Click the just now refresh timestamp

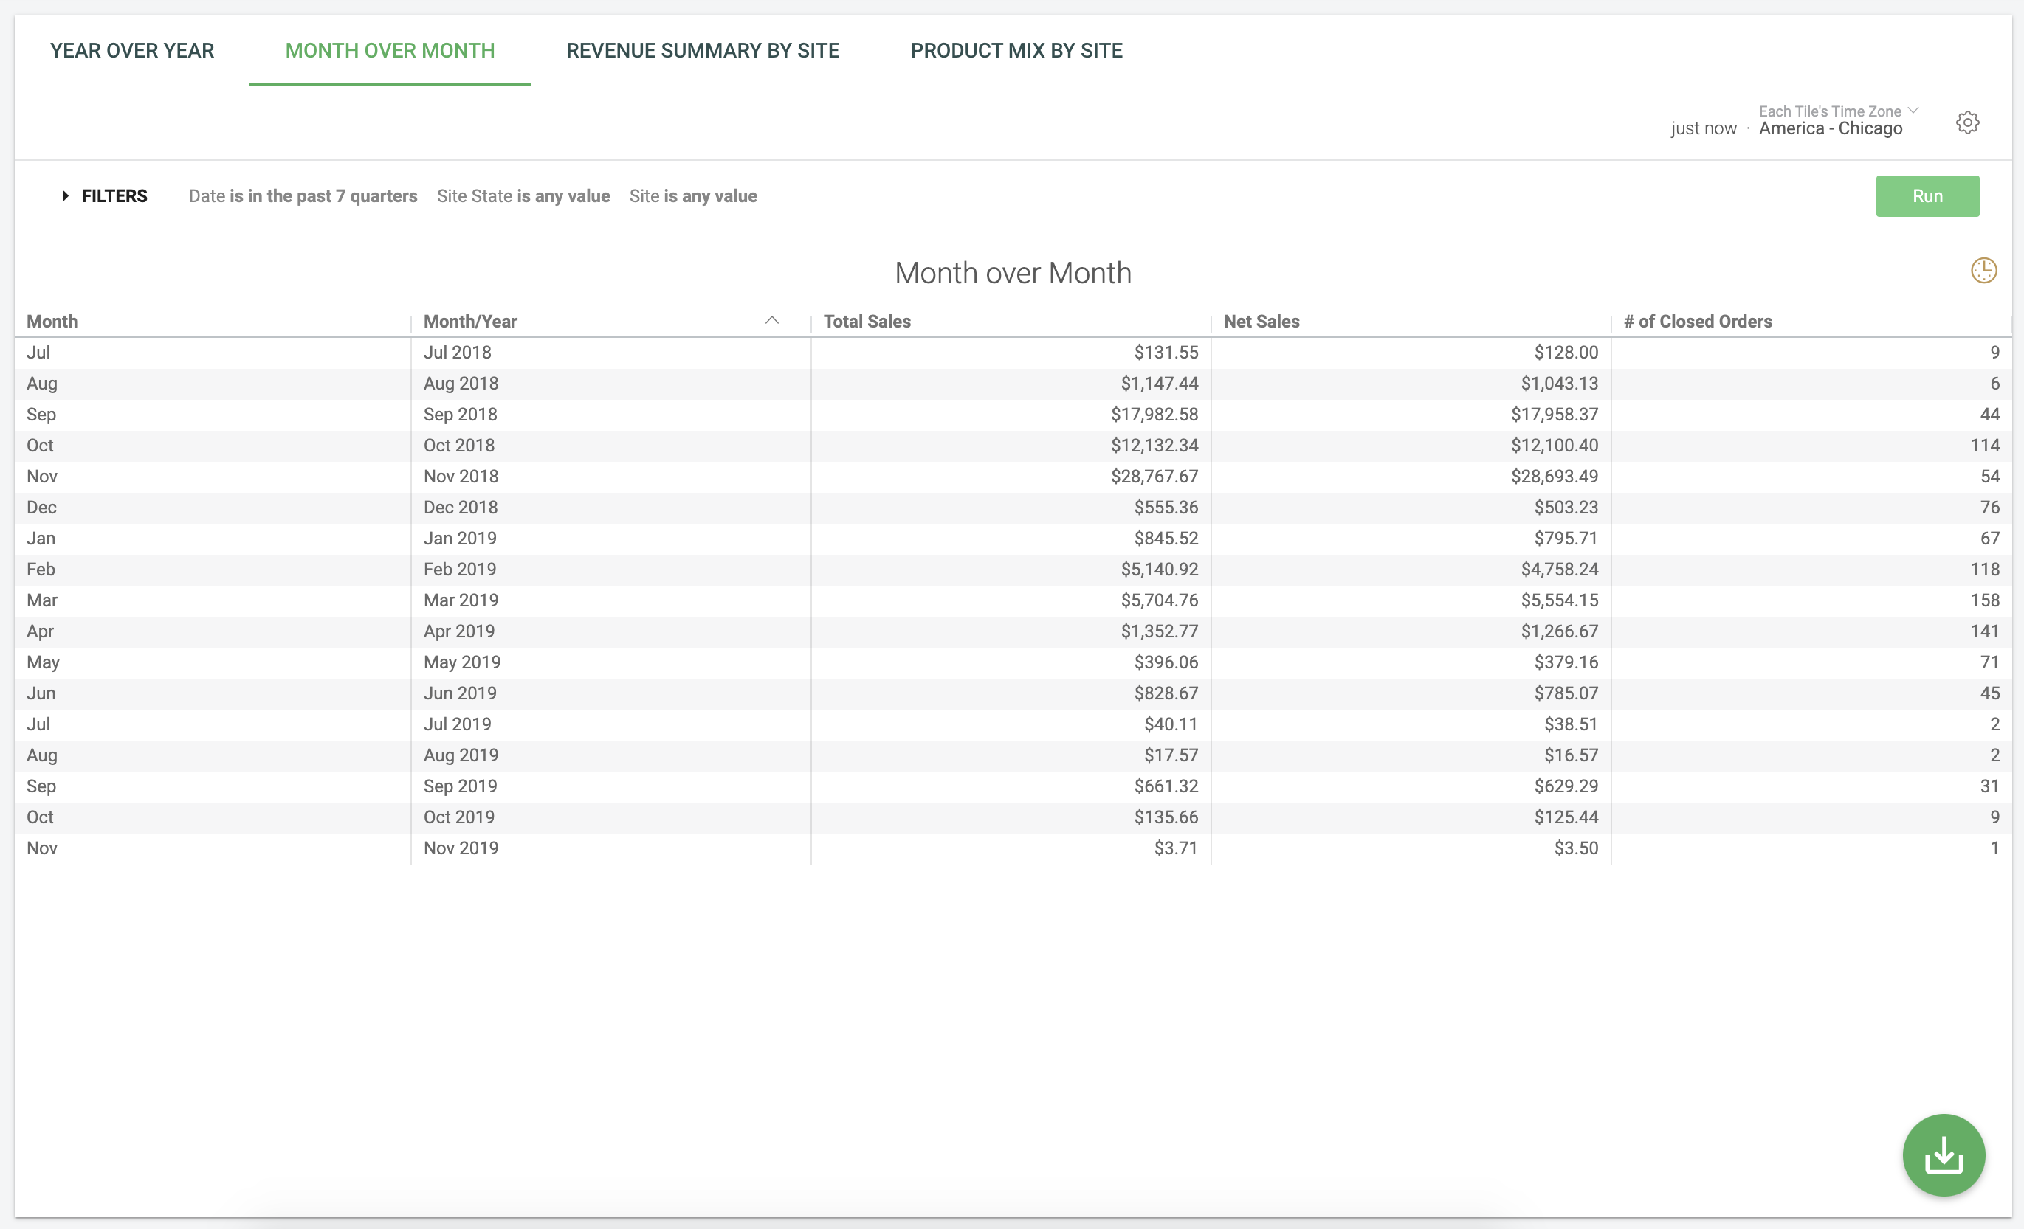[1704, 129]
